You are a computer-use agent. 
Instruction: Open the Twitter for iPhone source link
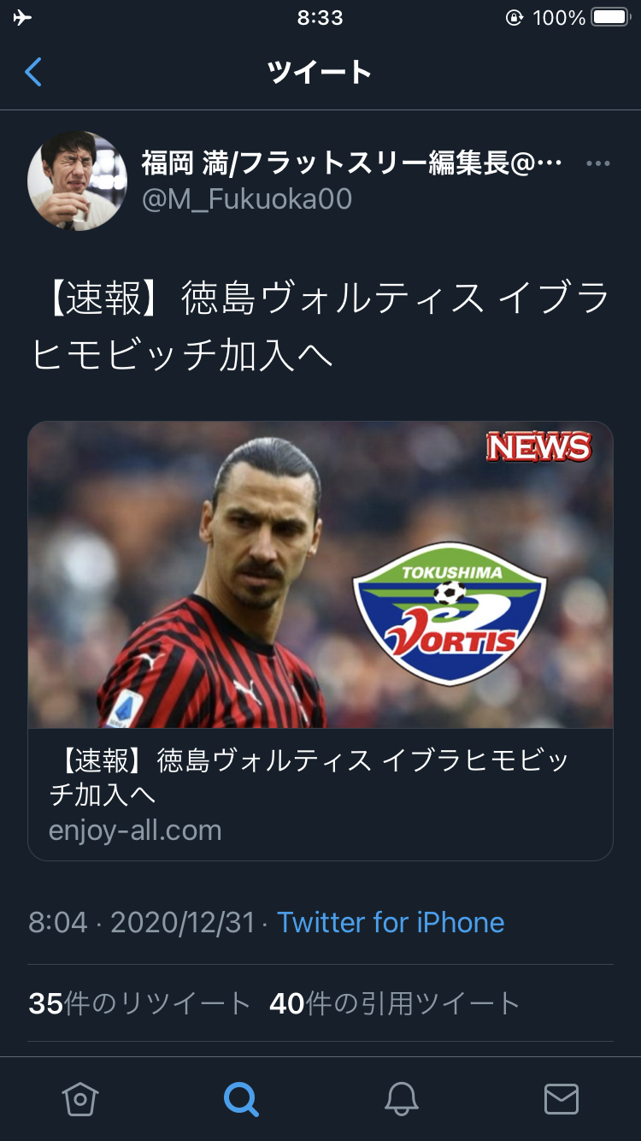[x=391, y=922]
